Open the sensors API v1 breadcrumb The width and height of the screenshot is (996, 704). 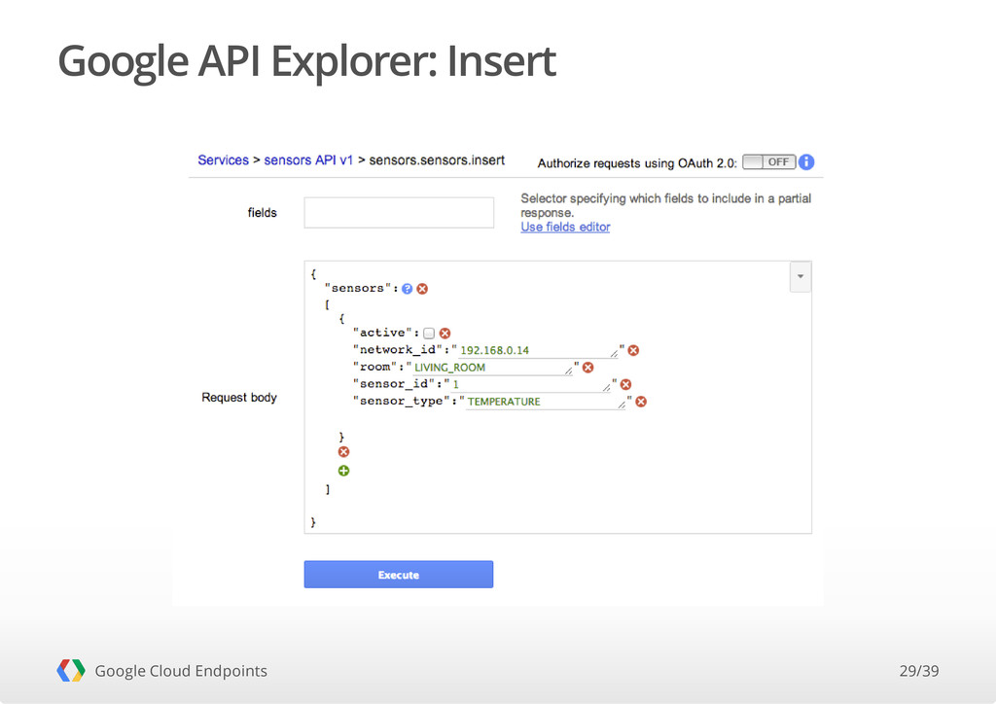coord(308,160)
